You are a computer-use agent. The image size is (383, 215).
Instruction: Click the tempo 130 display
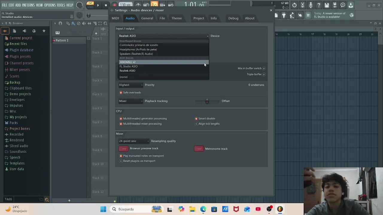[x=125, y=5]
